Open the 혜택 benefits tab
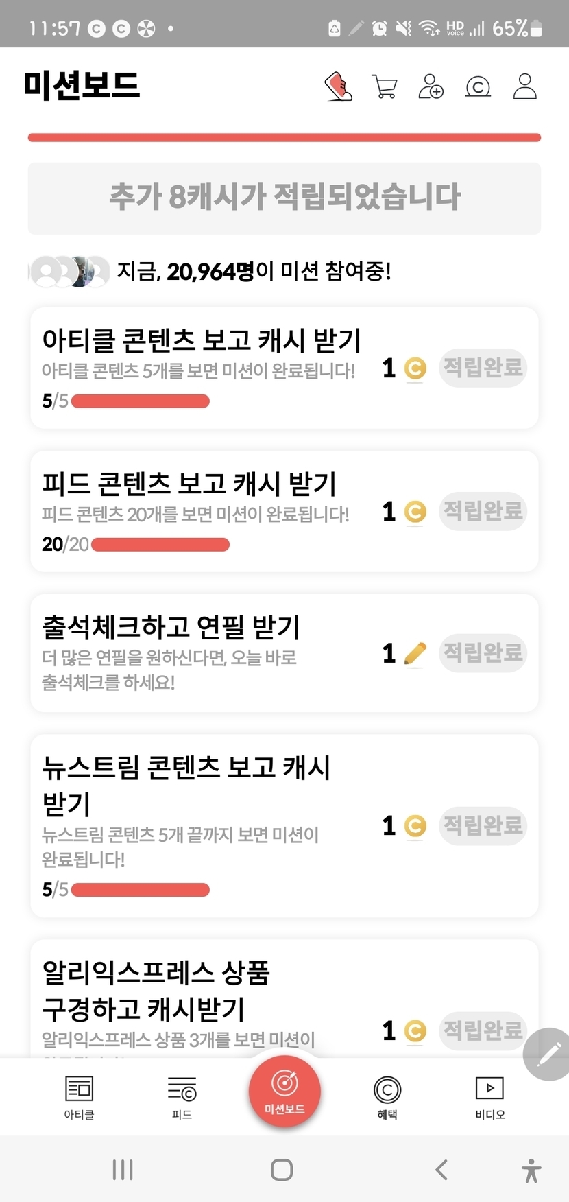Image resolution: width=569 pixels, height=1202 pixels. pos(387,1096)
